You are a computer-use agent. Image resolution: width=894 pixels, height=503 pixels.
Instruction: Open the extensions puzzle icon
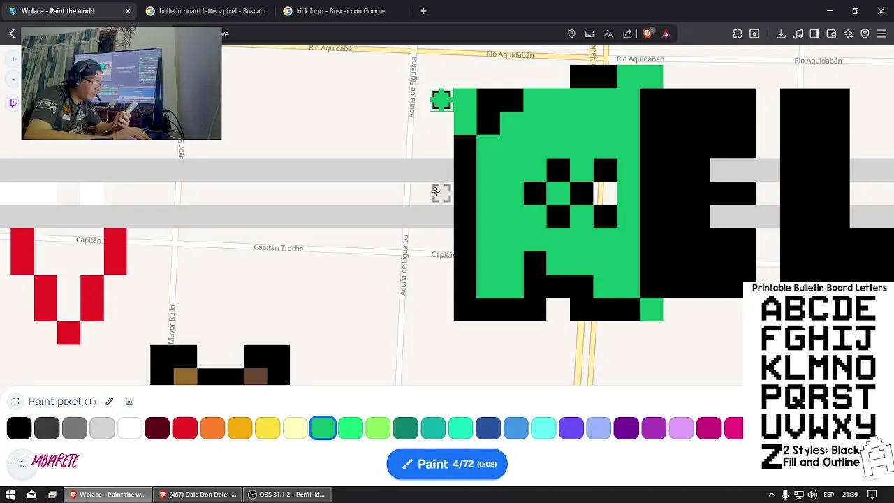(738, 34)
